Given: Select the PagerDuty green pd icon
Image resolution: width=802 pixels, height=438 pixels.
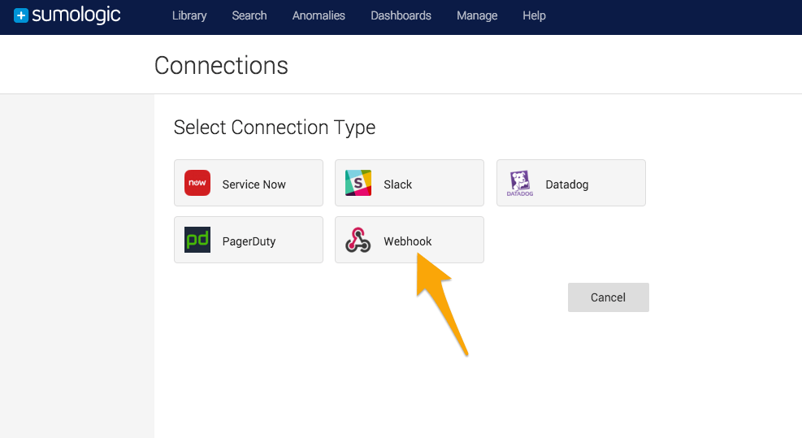Looking at the screenshot, I should 197,240.
